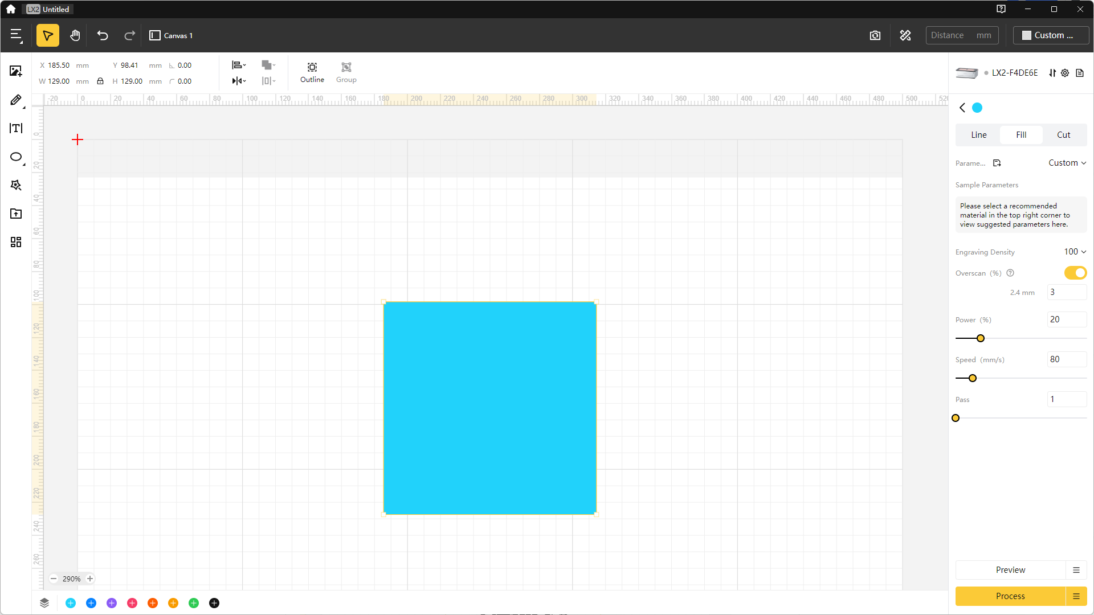
Task: Click the device connection swap icon
Action: tap(1052, 73)
